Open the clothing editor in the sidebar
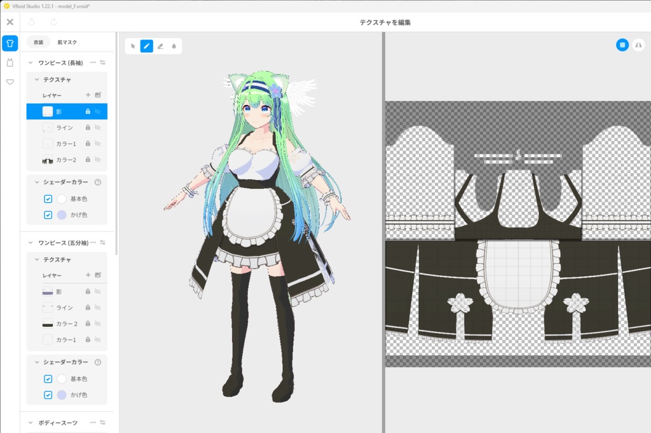This screenshot has width=651, height=433. pyautogui.click(x=10, y=43)
